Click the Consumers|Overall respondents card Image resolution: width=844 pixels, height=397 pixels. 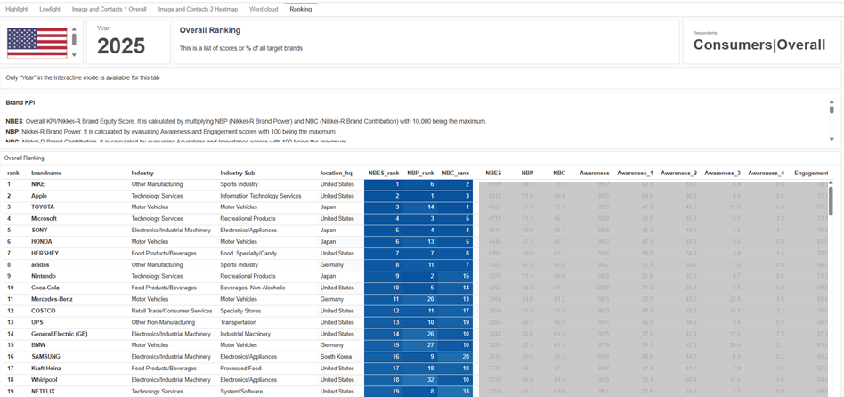pos(759,43)
